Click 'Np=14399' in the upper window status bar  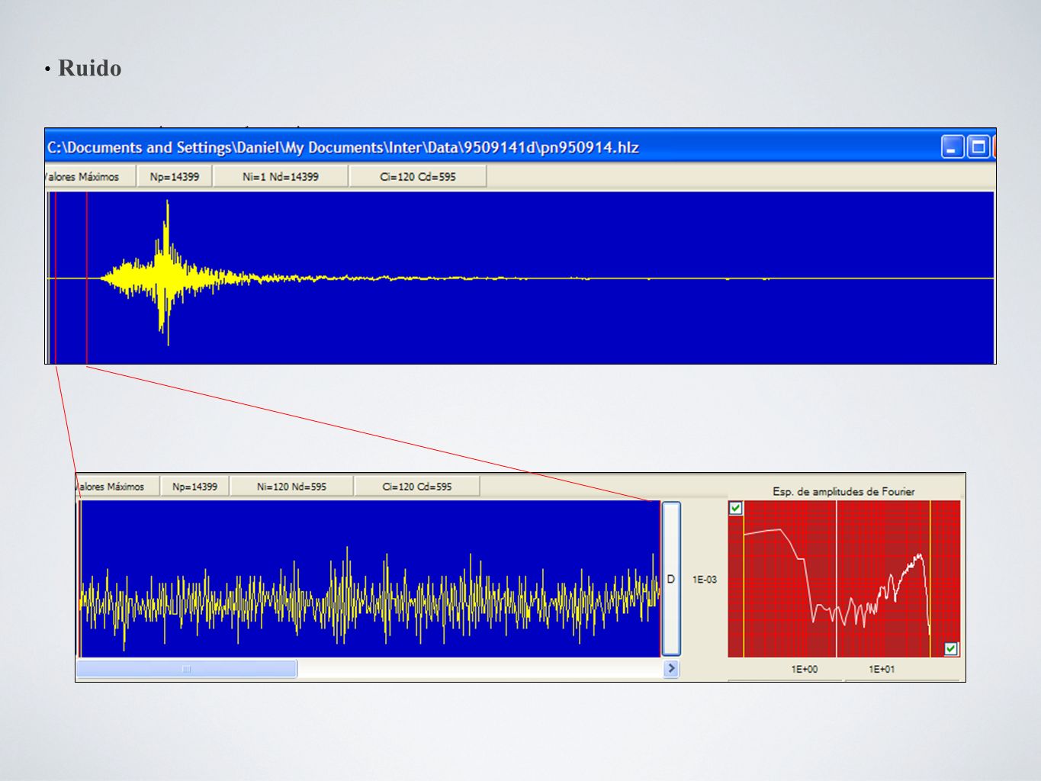(x=174, y=176)
